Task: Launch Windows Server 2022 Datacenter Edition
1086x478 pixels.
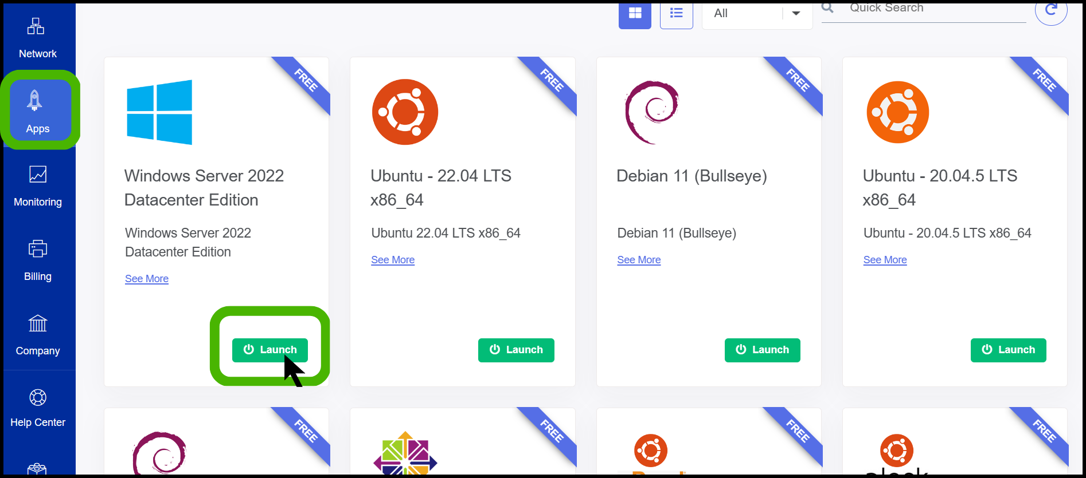Action: [x=270, y=350]
